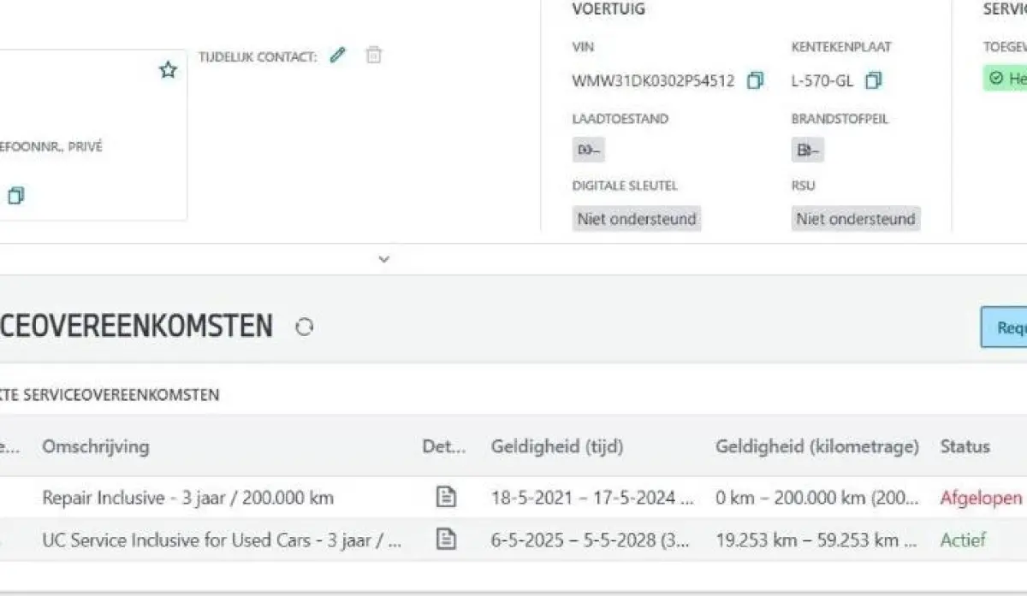Image resolution: width=1027 pixels, height=596 pixels.
Task: Click the license plate text L-570-GL
Action: click(x=822, y=81)
